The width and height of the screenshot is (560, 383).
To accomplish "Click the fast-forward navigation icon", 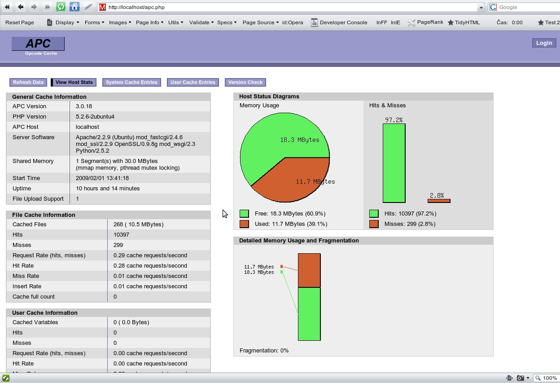I will pyautogui.click(x=48, y=7).
